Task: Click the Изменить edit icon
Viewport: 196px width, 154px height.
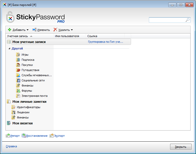Action: coord(34,30)
